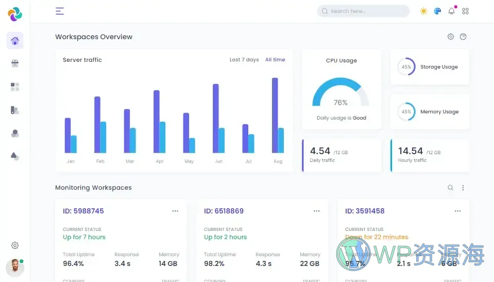Open the apps grid icon in header

point(465,11)
